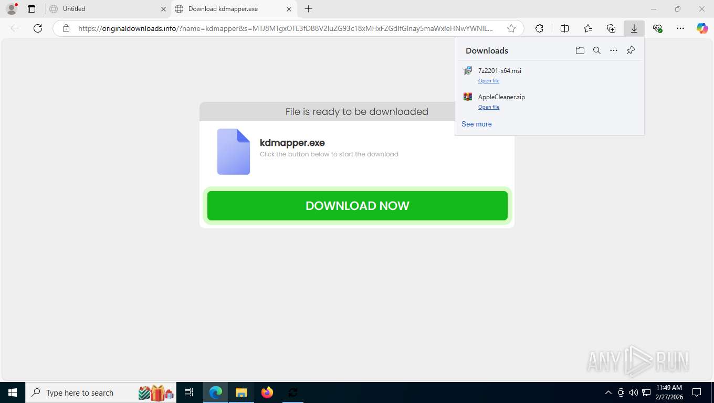Click the kdmapper.exe file icon
The width and height of the screenshot is (714, 403).
point(234,152)
